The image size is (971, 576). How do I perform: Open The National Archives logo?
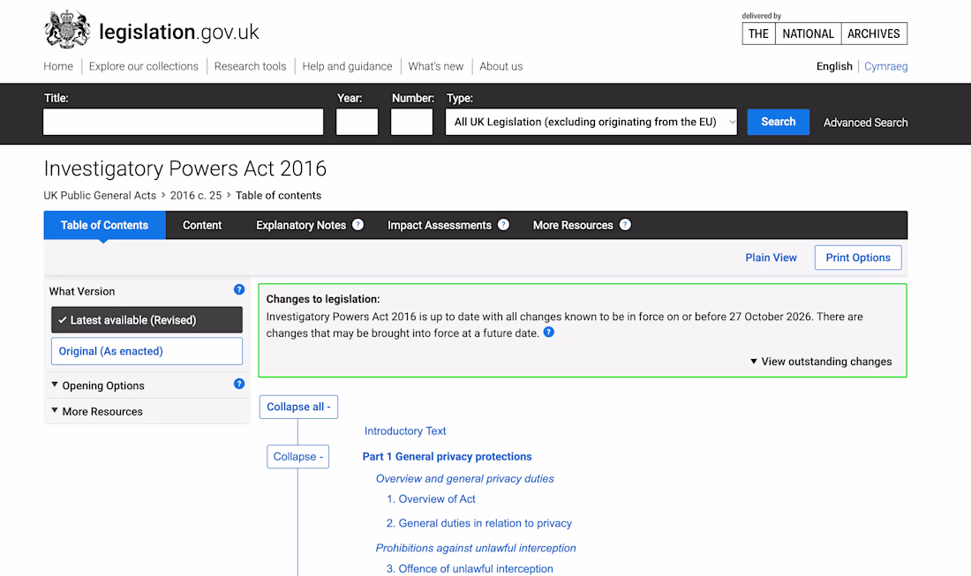point(824,34)
